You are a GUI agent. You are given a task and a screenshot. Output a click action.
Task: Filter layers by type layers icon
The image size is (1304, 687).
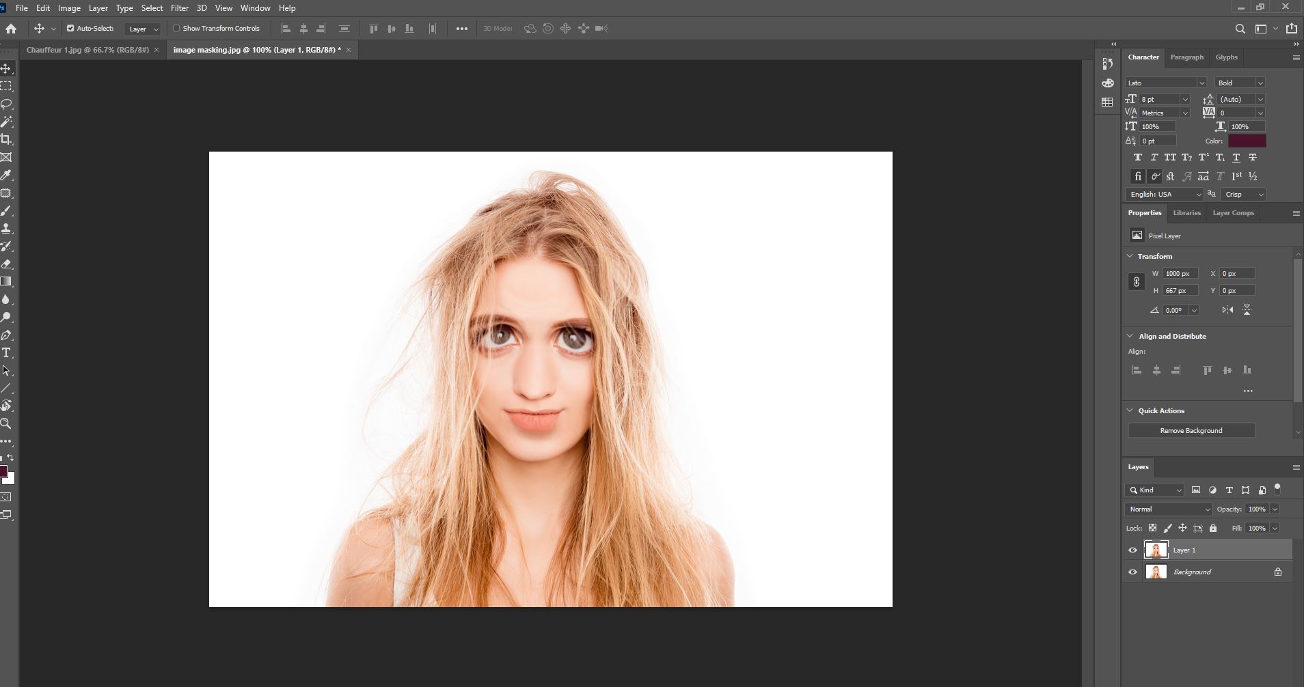[1229, 490]
